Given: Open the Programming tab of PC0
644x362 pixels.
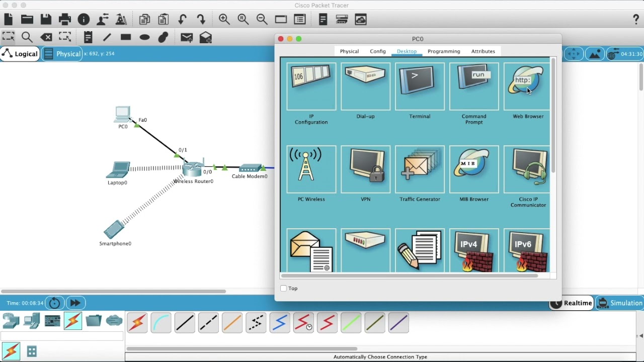Looking at the screenshot, I should (x=444, y=51).
